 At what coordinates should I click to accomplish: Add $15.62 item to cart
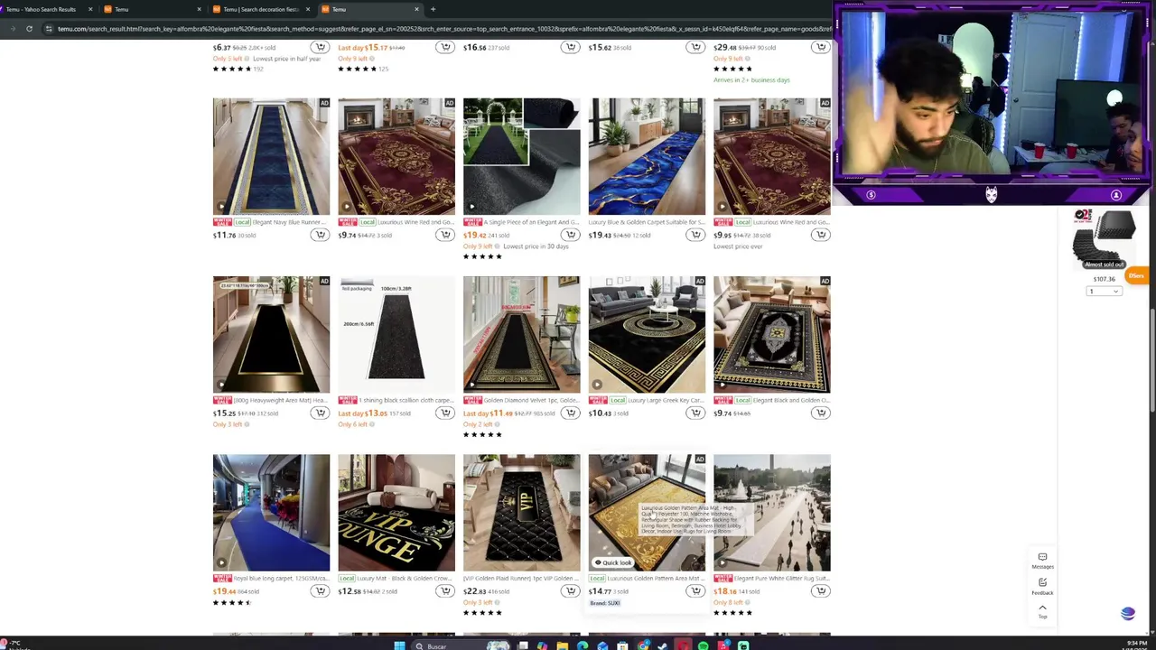pyautogui.click(x=695, y=47)
